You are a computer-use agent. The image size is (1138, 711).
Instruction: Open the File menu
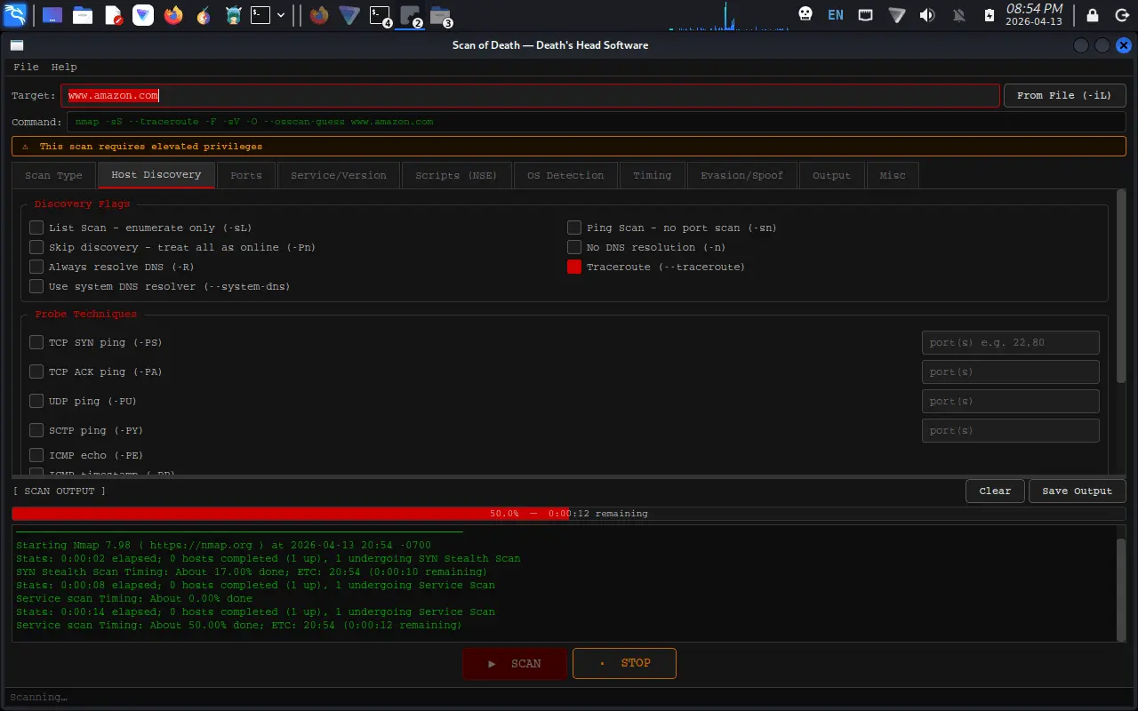(26, 67)
